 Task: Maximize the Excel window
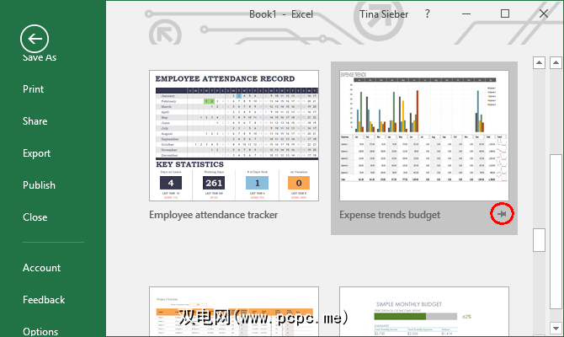click(x=505, y=13)
